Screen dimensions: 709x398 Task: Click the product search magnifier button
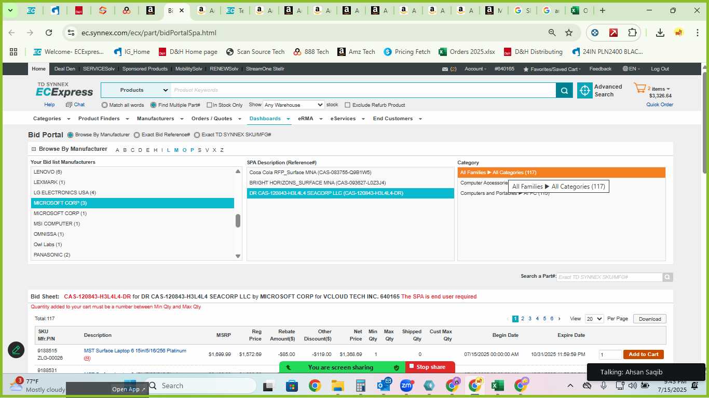[564, 90]
